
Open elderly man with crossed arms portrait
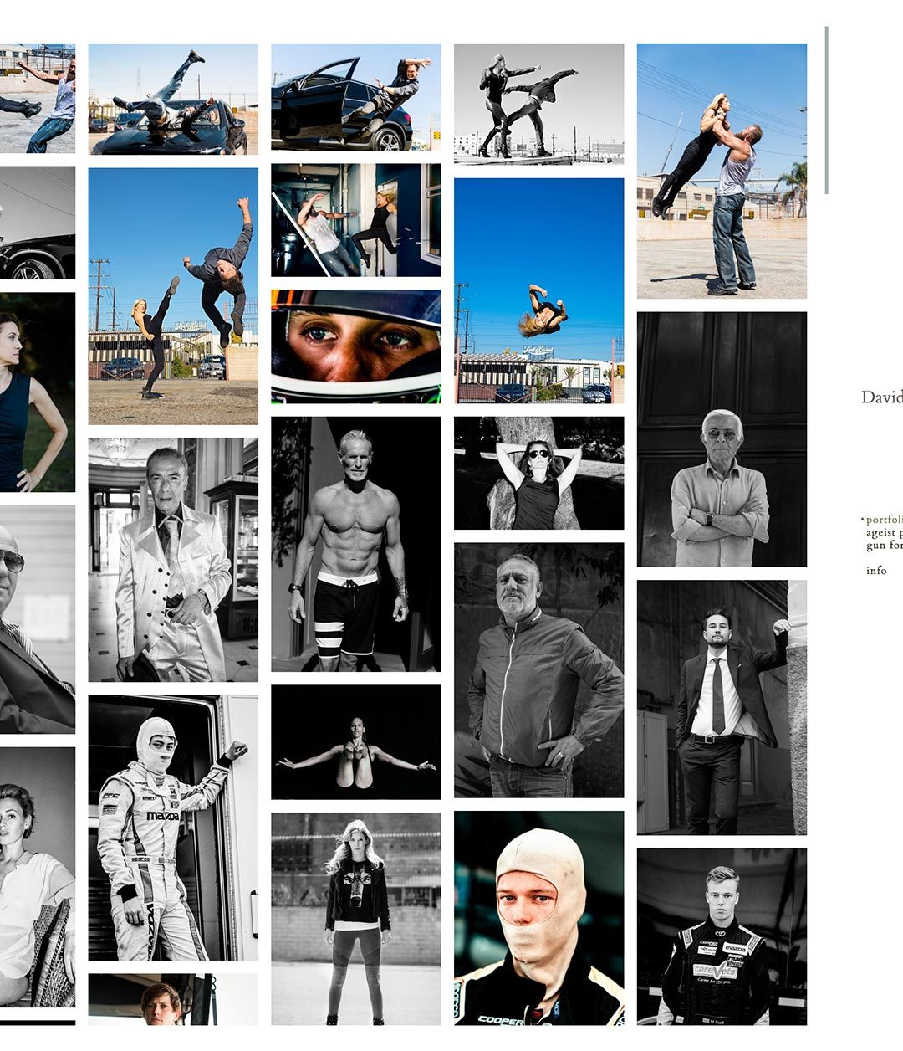tap(722, 439)
